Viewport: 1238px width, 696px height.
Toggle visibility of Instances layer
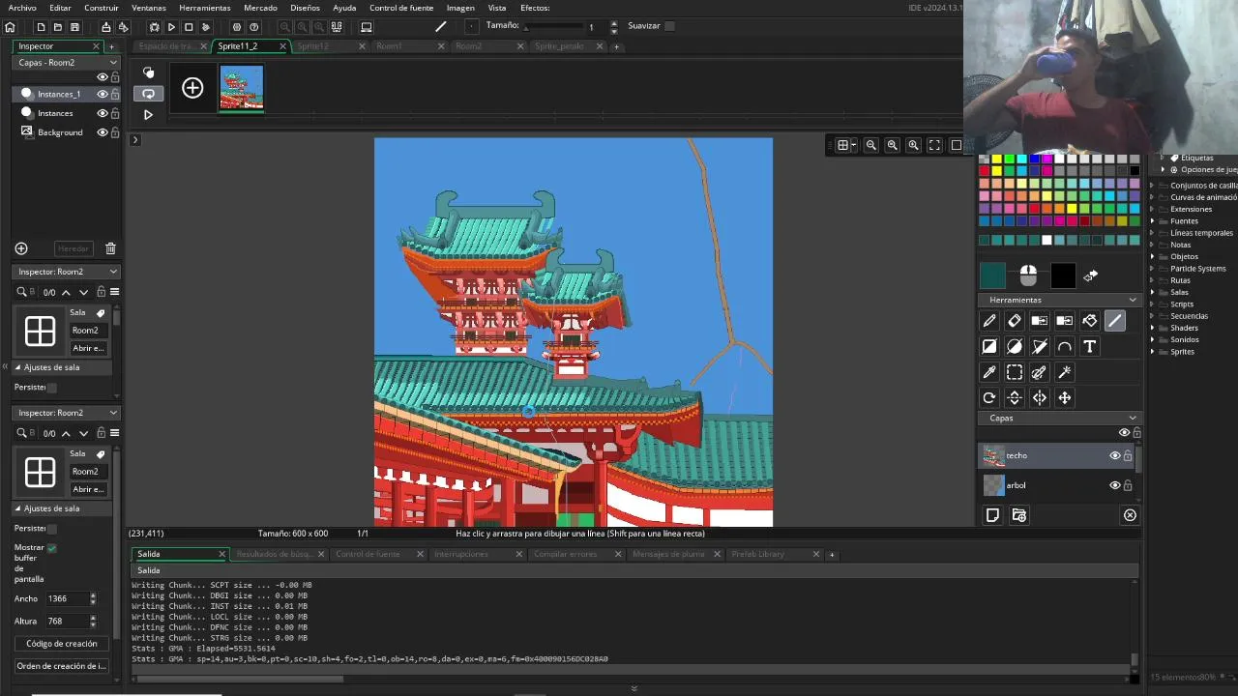[102, 113]
